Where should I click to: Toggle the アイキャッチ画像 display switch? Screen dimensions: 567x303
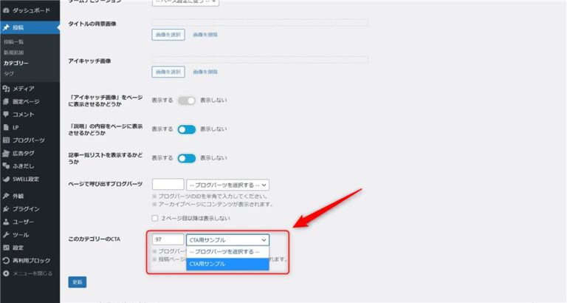186,101
